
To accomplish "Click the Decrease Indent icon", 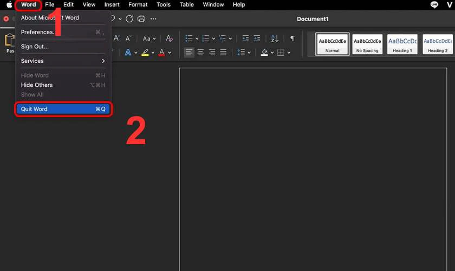I will pos(245,38).
